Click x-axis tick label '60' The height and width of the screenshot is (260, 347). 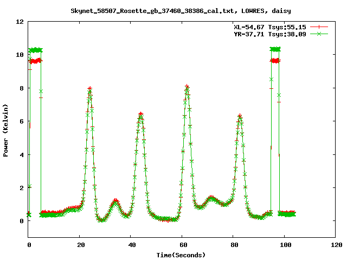pyautogui.click(x=183, y=245)
